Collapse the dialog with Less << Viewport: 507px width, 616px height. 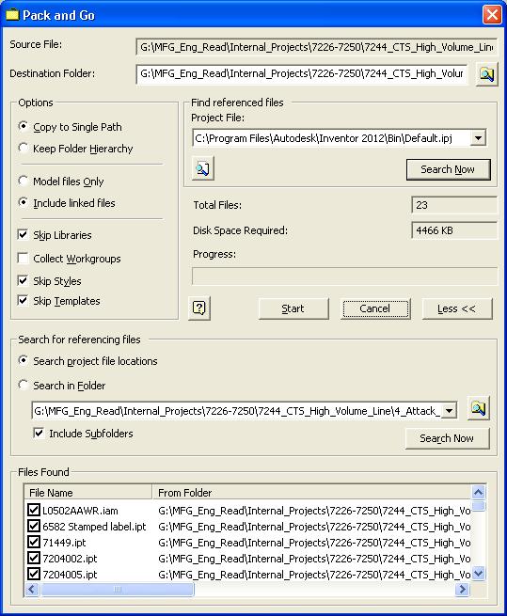[457, 308]
